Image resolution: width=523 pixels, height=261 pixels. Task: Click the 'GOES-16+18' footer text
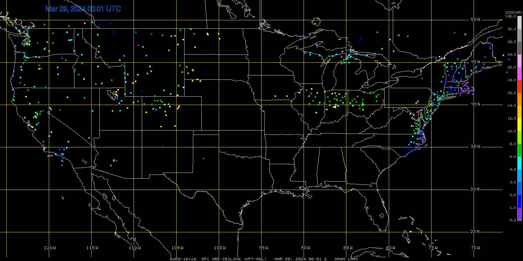click(x=183, y=259)
